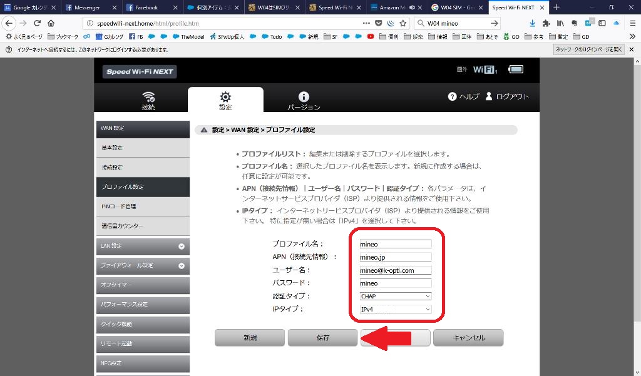Click the search go arrow
The image size is (641, 376).
coord(495,23)
